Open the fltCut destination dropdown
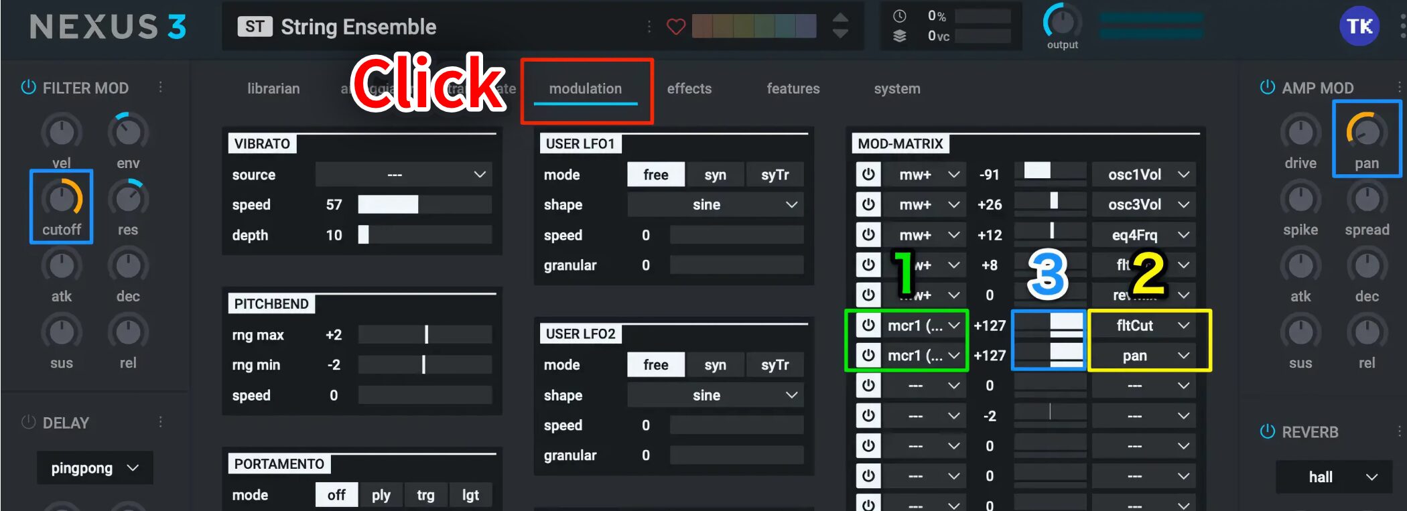This screenshot has height=511, width=1407. click(1144, 325)
